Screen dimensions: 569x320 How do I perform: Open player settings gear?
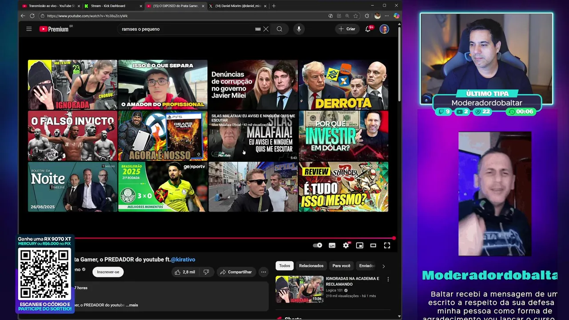(346, 245)
